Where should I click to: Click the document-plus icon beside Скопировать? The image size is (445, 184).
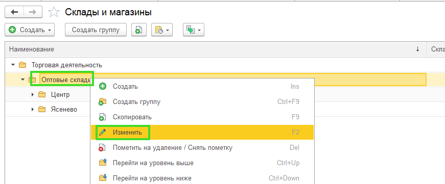tap(103, 117)
